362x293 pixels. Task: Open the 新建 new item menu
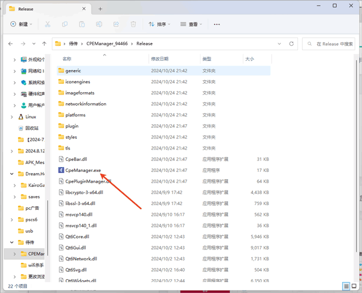tap(22, 24)
